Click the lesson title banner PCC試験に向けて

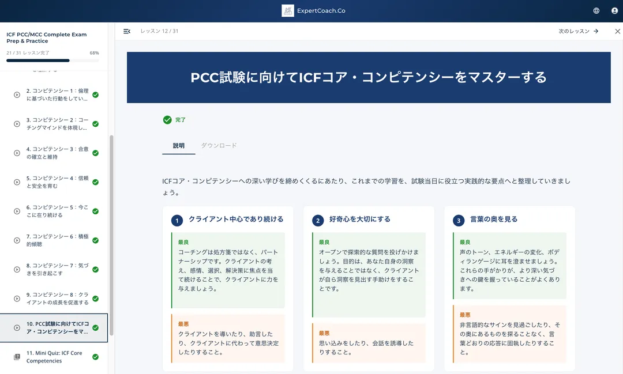coord(369,77)
